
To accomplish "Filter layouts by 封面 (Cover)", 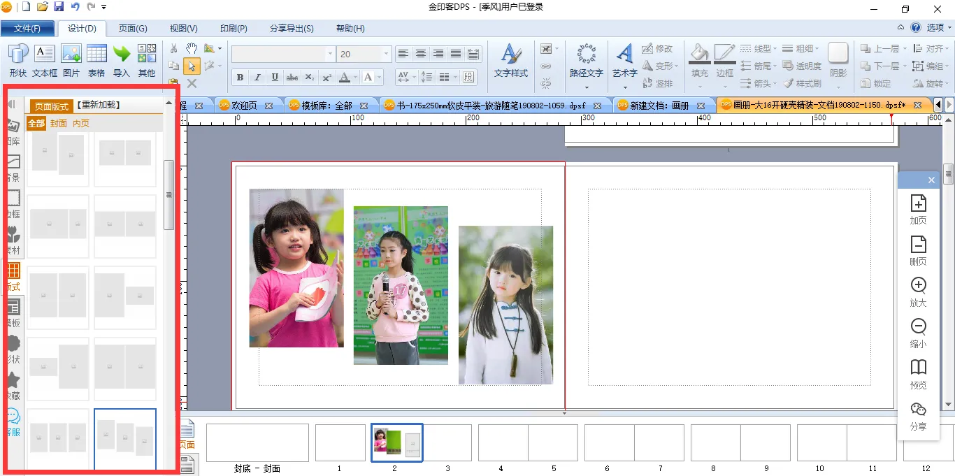I will pyautogui.click(x=59, y=124).
